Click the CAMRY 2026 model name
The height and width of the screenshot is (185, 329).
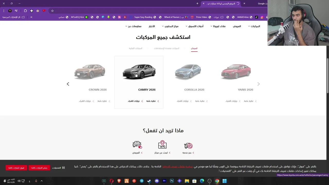[147, 90]
